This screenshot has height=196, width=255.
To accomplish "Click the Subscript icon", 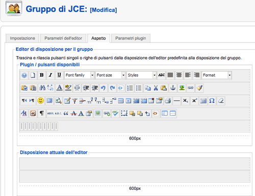I will (186, 101).
